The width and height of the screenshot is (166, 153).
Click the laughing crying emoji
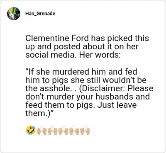coord(31,130)
